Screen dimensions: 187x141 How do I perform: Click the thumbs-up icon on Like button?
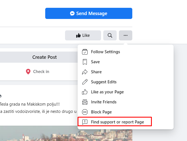[x=78, y=35]
